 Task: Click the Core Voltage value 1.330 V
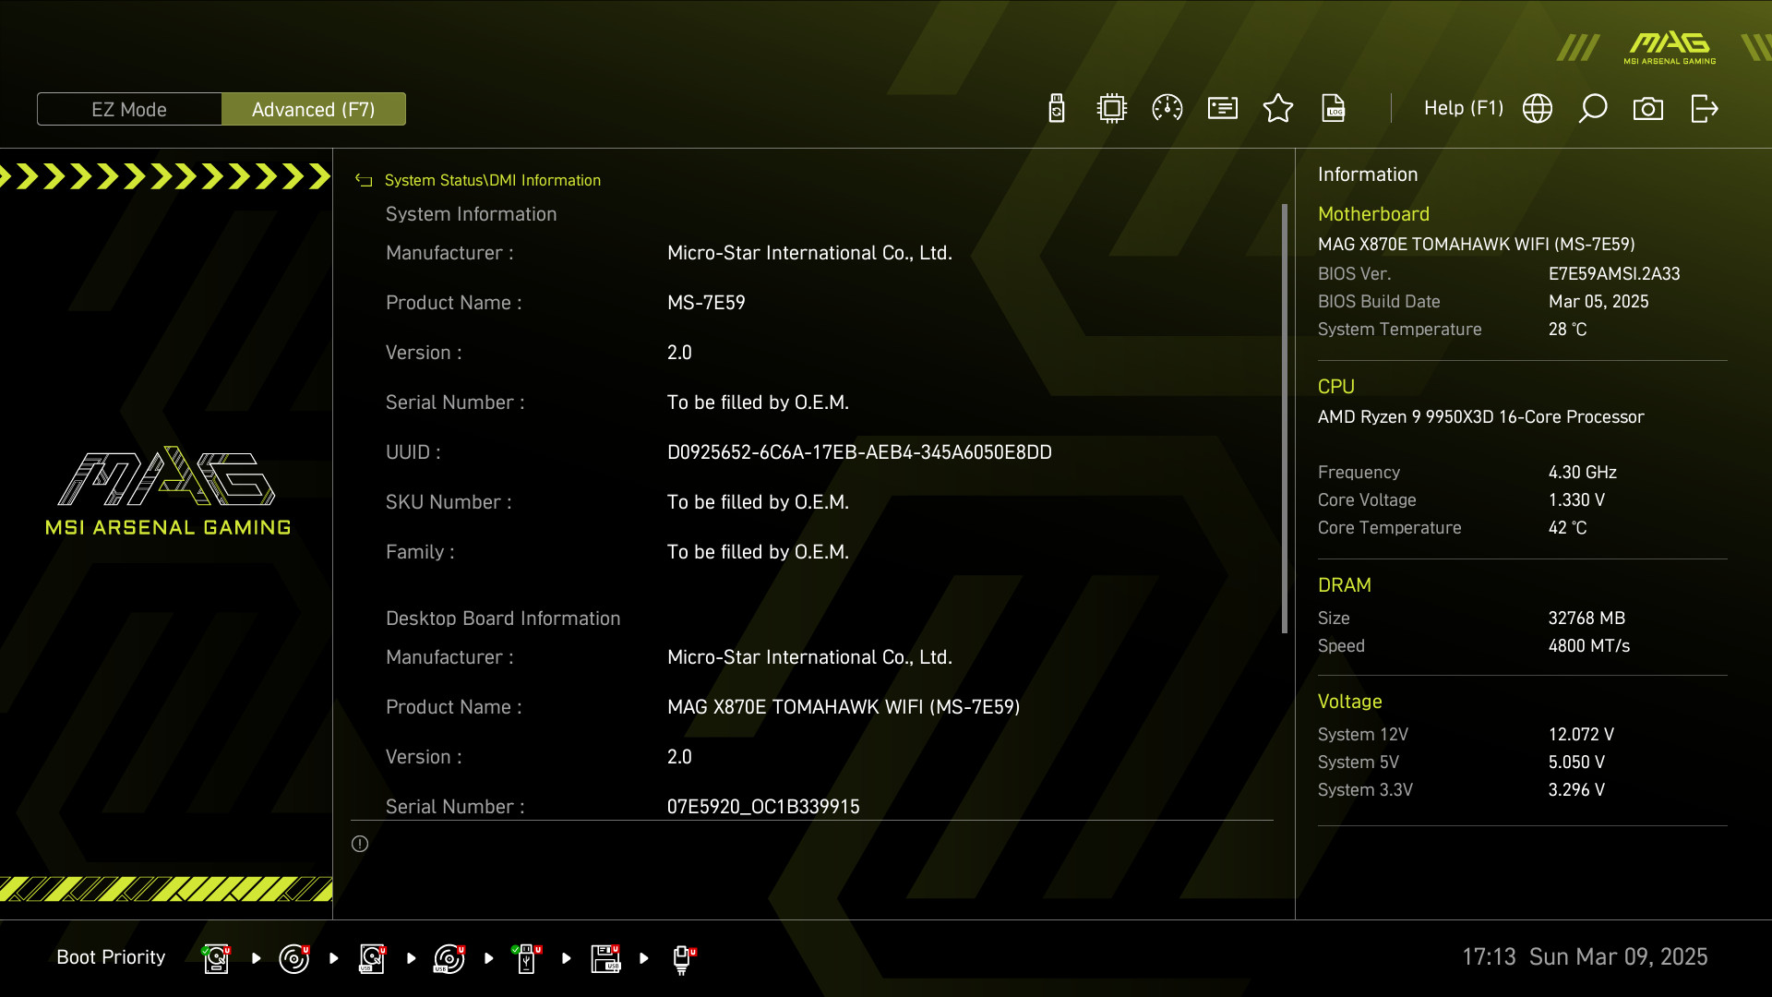coord(1576,500)
